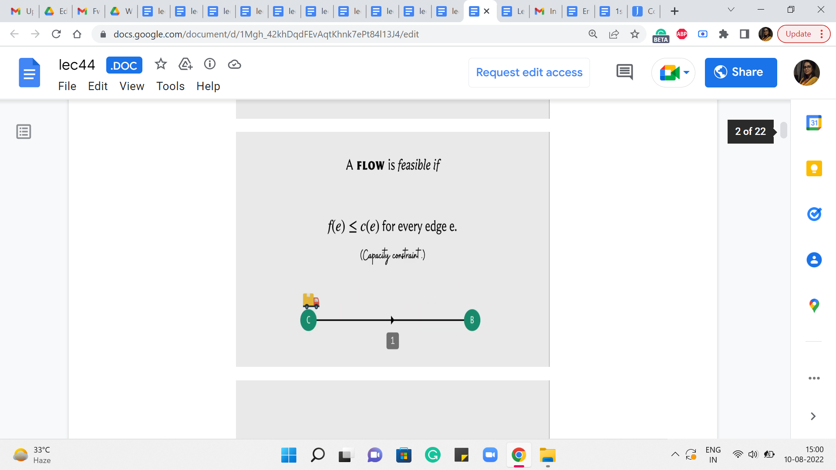Image resolution: width=836 pixels, height=470 pixels.
Task: Click the document vertical scrollbar thumb
Action: point(784,130)
